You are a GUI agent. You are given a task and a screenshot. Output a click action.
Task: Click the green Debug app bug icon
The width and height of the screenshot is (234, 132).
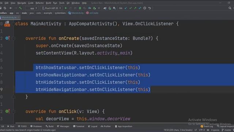[80, 8]
